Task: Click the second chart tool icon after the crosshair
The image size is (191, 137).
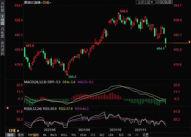Action: point(162,2)
